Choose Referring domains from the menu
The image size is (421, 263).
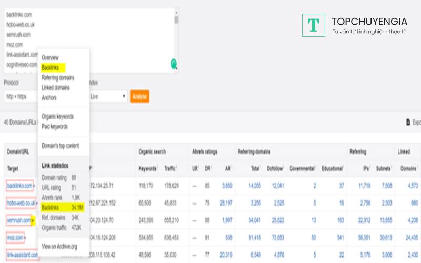point(58,78)
